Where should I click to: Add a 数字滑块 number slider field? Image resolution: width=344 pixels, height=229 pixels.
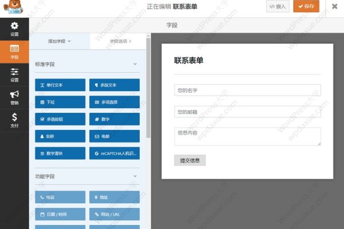click(60, 153)
